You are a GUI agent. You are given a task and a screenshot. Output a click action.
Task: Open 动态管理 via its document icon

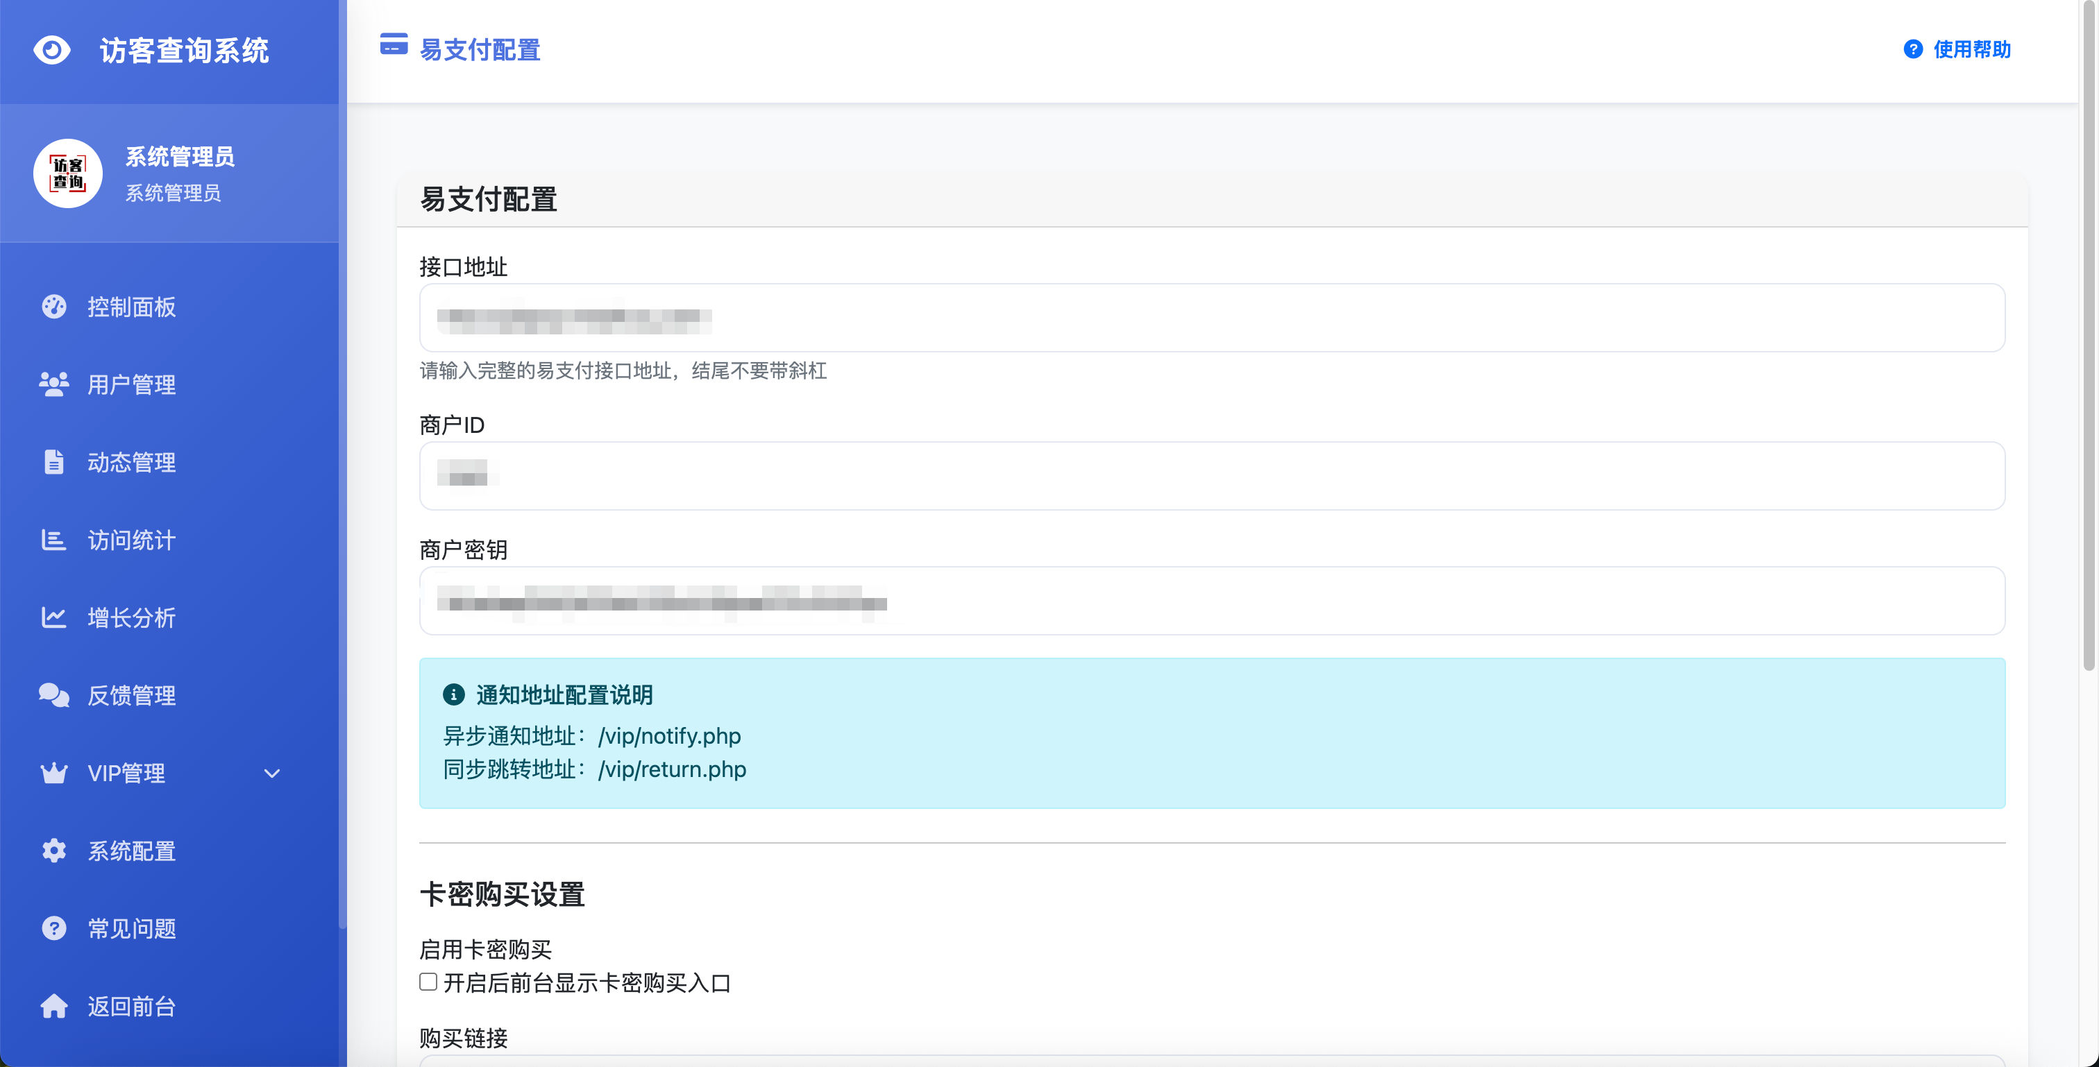[x=53, y=462]
